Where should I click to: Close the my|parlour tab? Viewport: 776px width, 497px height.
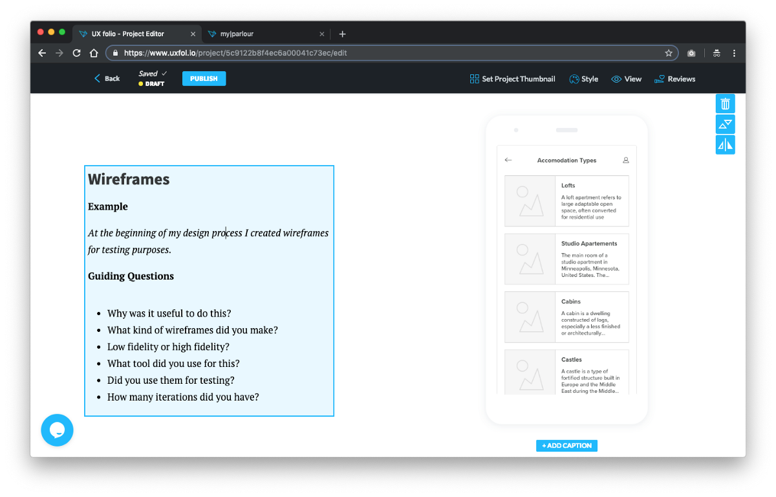(321, 34)
